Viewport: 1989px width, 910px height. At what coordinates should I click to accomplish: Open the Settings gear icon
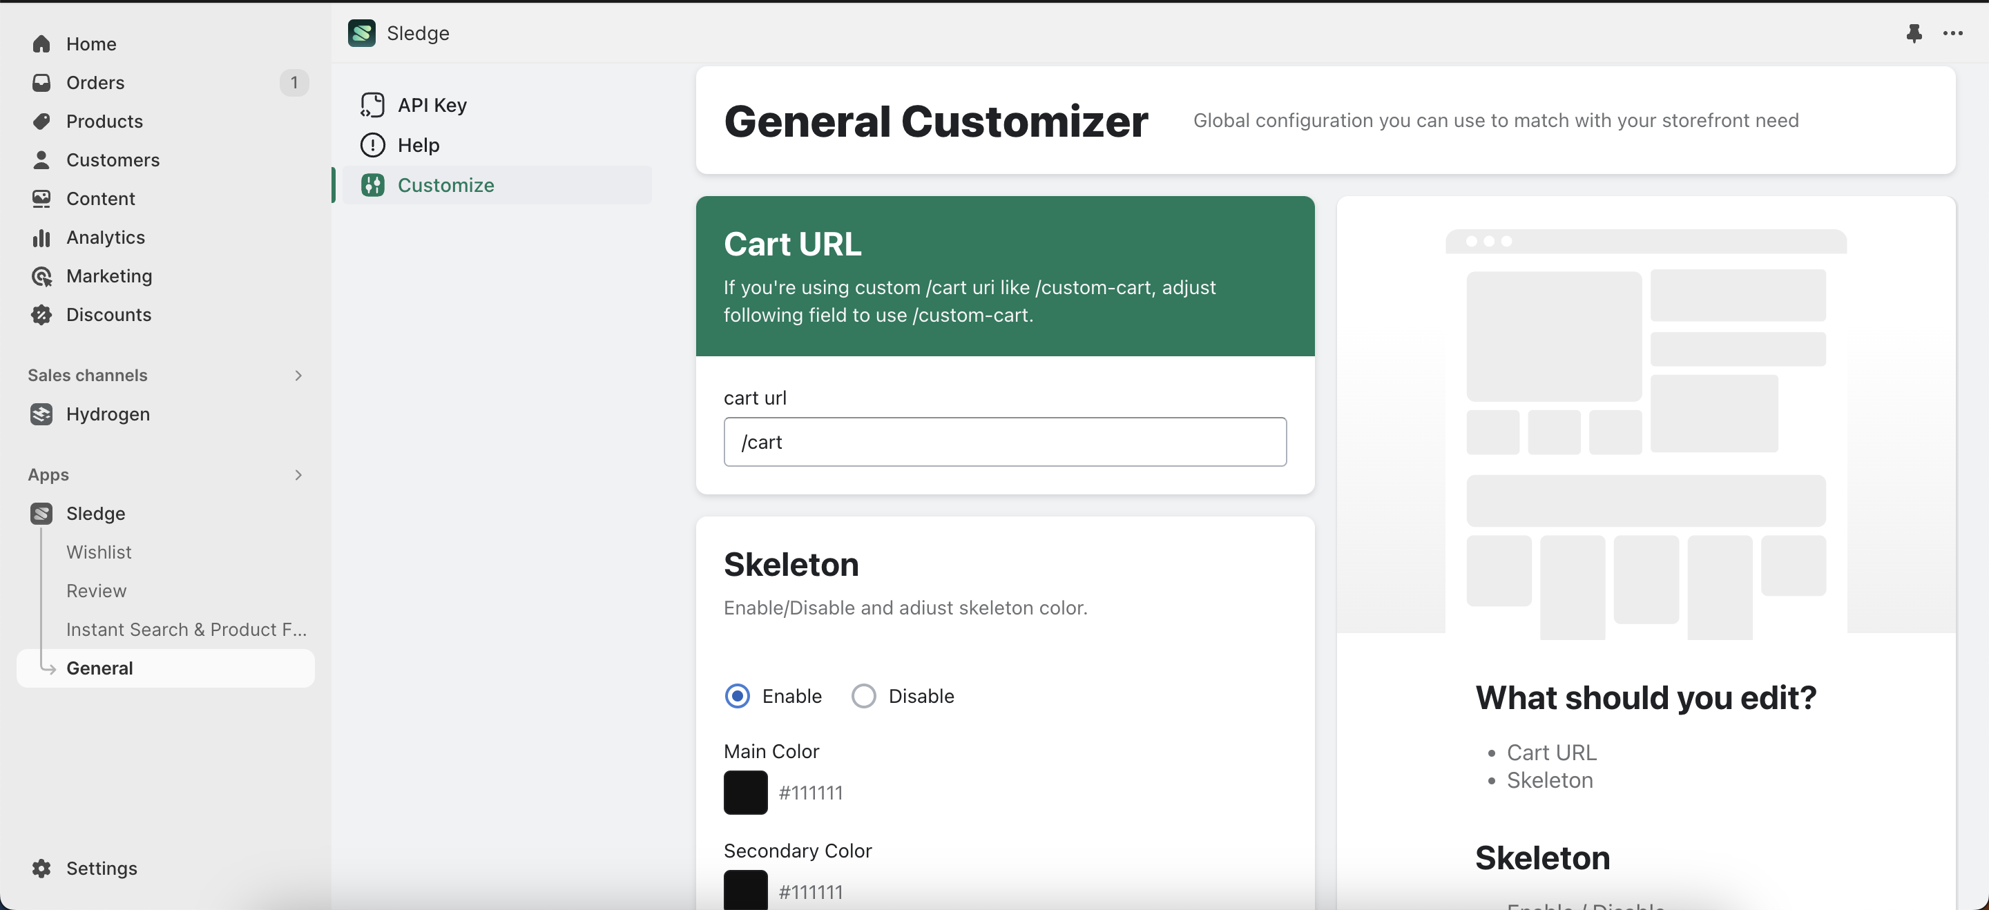41,869
